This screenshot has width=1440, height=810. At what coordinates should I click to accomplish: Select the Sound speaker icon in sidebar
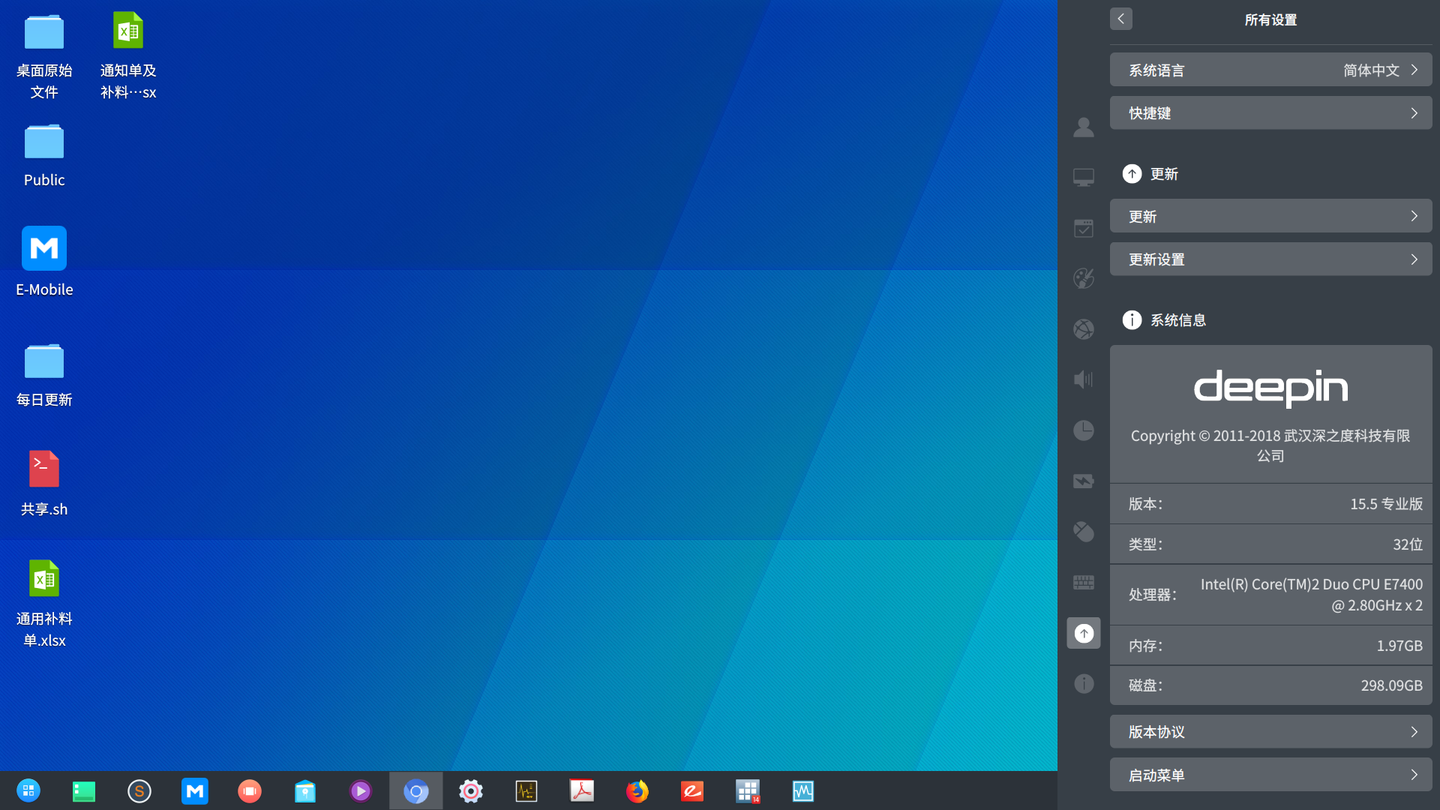1083,379
